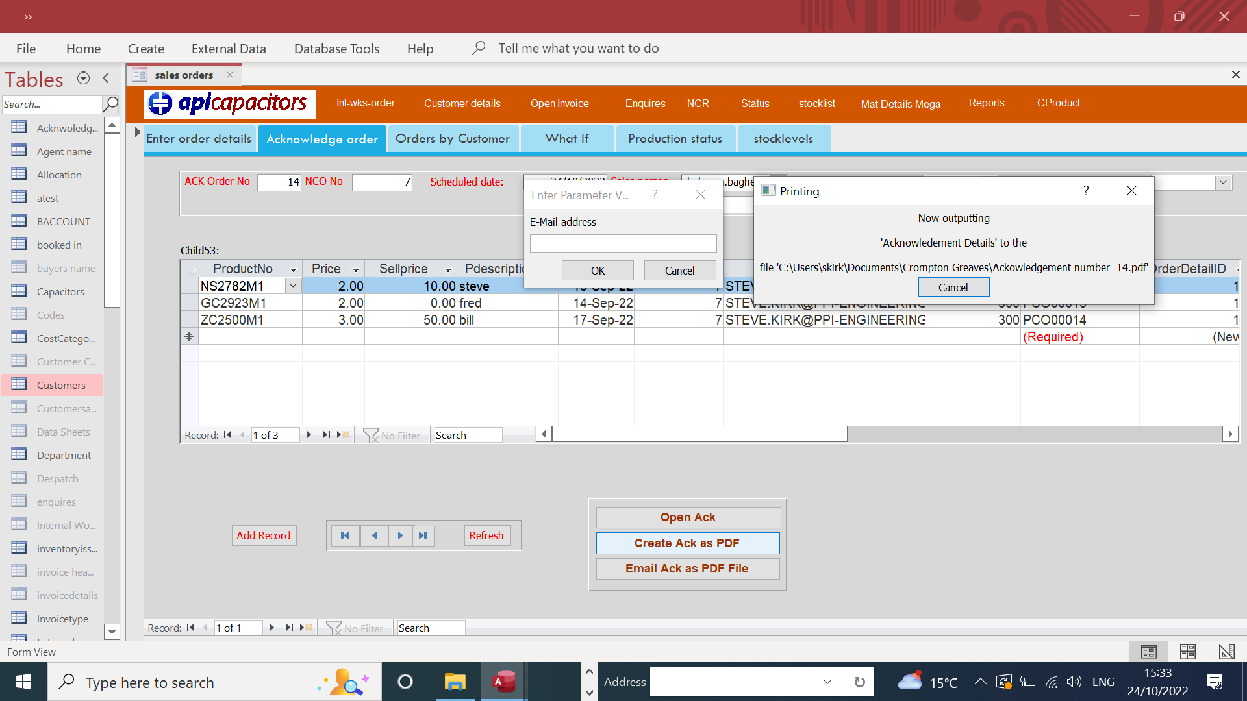Open Microsoft Access from the taskbar

click(504, 682)
